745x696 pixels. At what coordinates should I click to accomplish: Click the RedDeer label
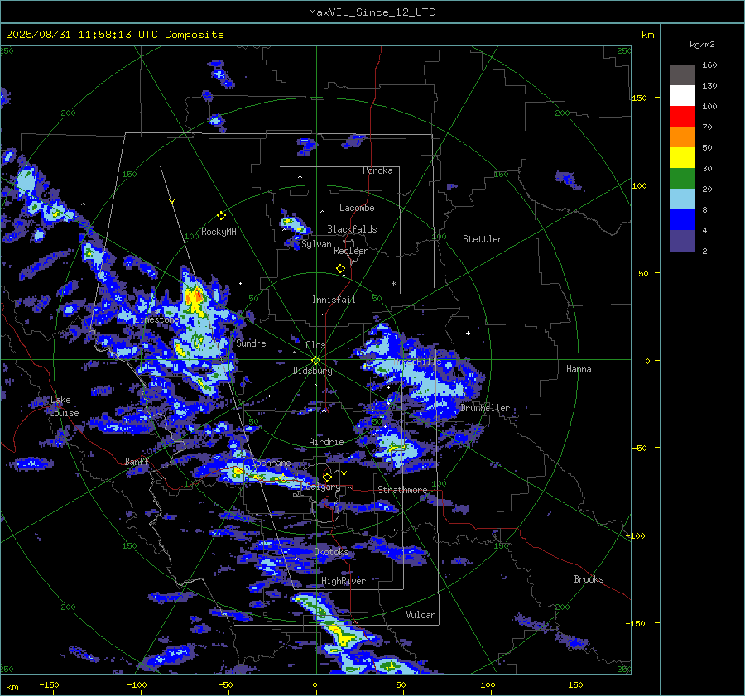click(x=351, y=251)
